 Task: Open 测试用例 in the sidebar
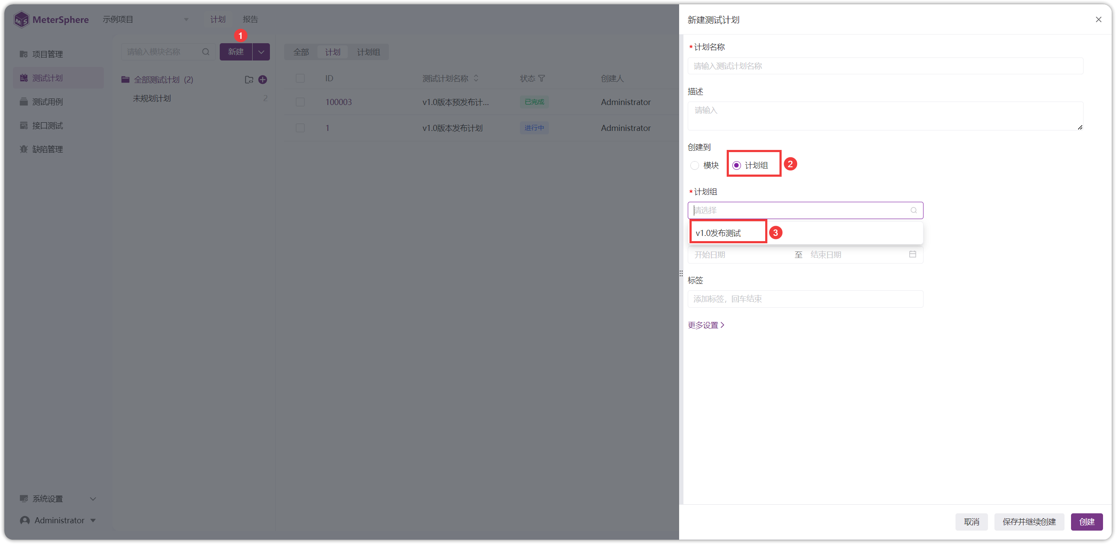[x=58, y=102]
